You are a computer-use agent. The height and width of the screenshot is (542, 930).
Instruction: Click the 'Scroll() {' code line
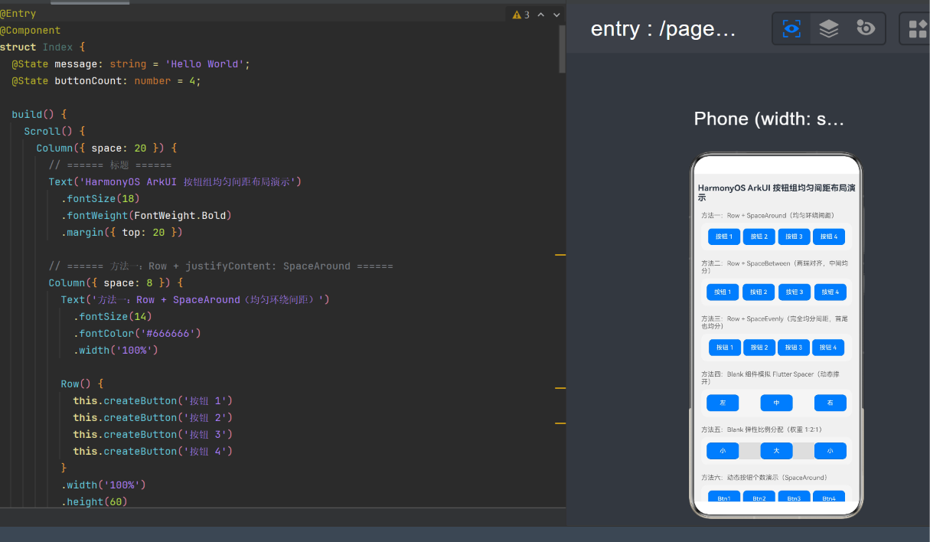click(54, 131)
